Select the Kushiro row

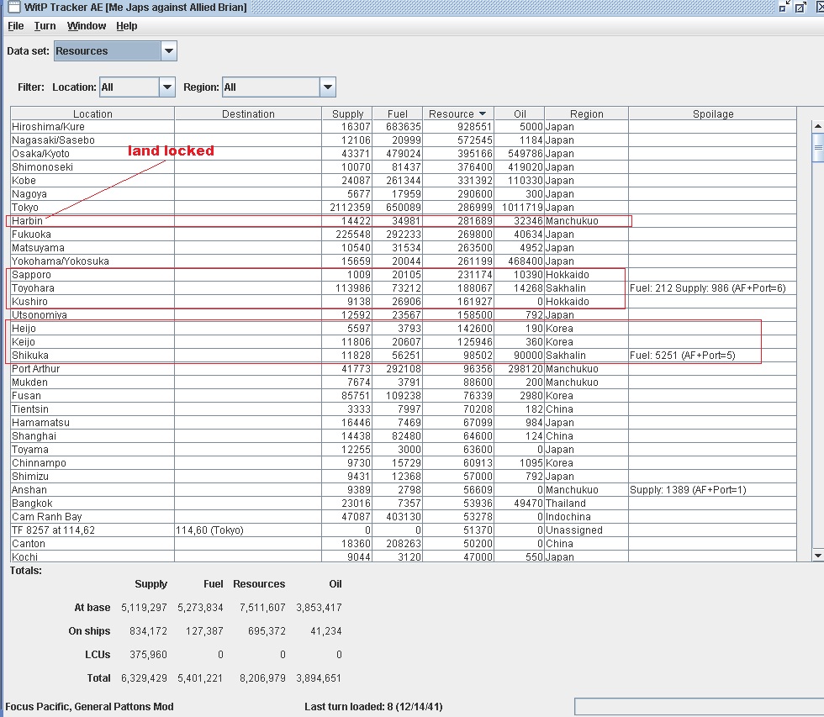[x=403, y=302]
